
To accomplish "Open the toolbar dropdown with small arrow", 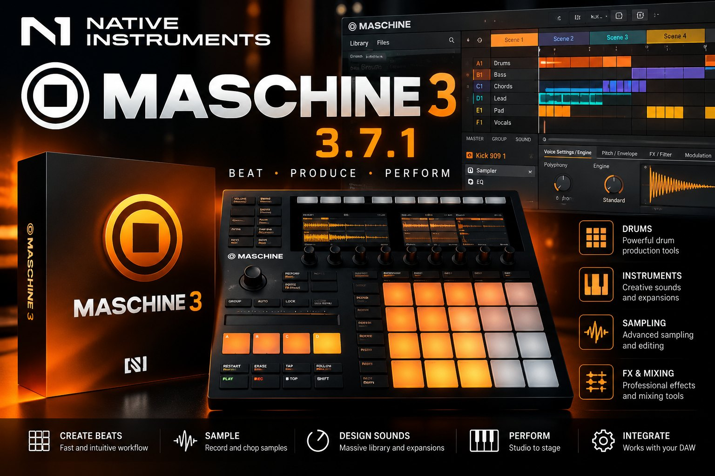I will point(599,17).
